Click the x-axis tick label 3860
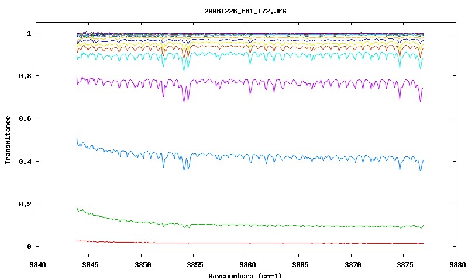This screenshot has height=280, width=468. click(x=246, y=265)
